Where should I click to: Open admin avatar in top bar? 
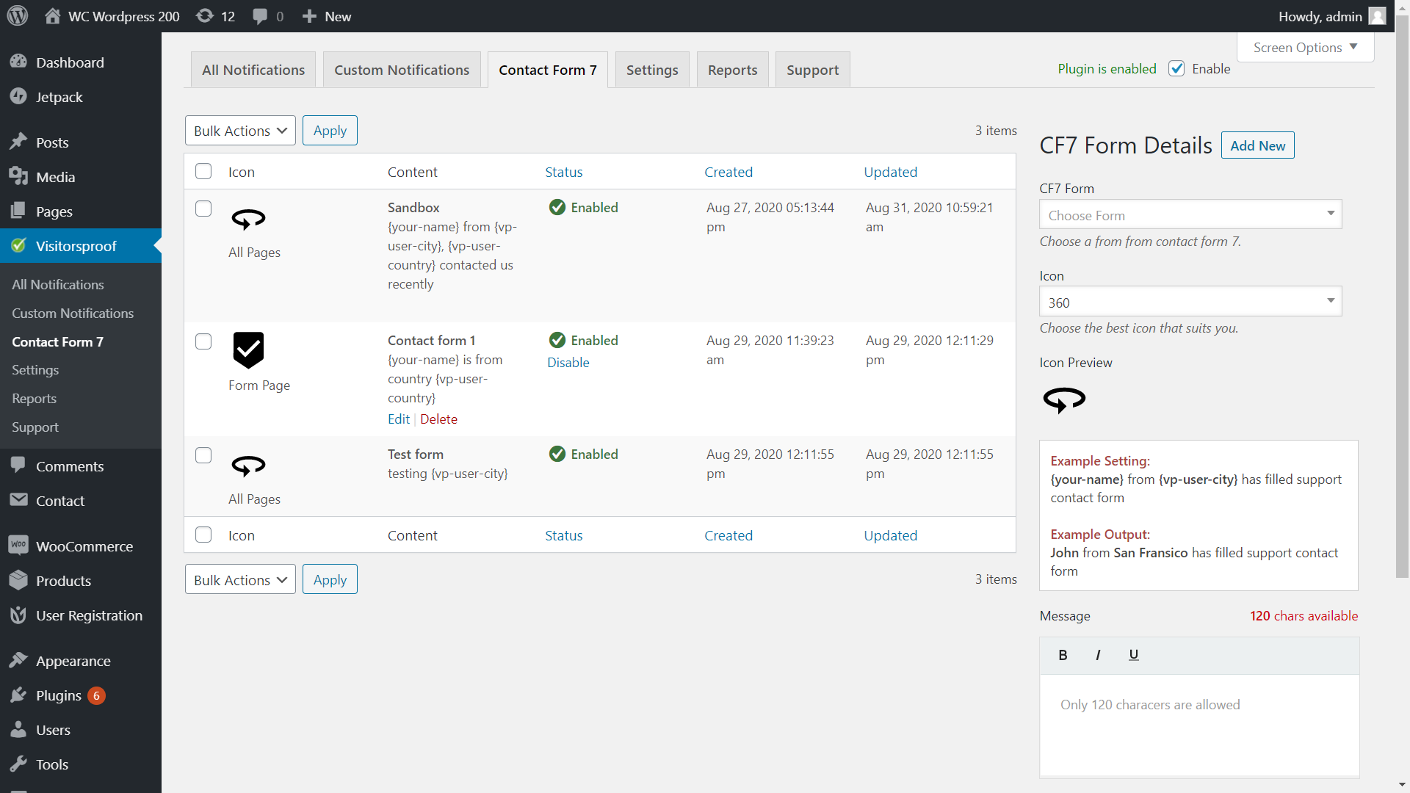pyautogui.click(x=1378, y=16)
